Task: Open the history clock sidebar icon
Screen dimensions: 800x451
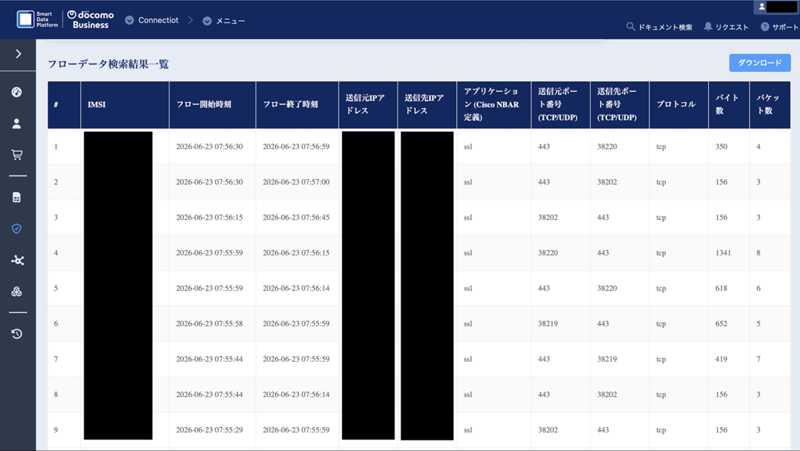Action: click(17, 334)
